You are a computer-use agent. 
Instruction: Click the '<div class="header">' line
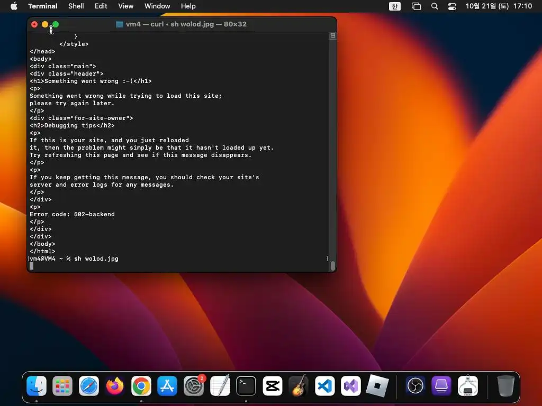point(66,73)
